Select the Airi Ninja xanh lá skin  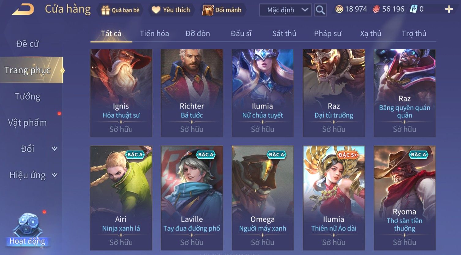tap(121, 198)
